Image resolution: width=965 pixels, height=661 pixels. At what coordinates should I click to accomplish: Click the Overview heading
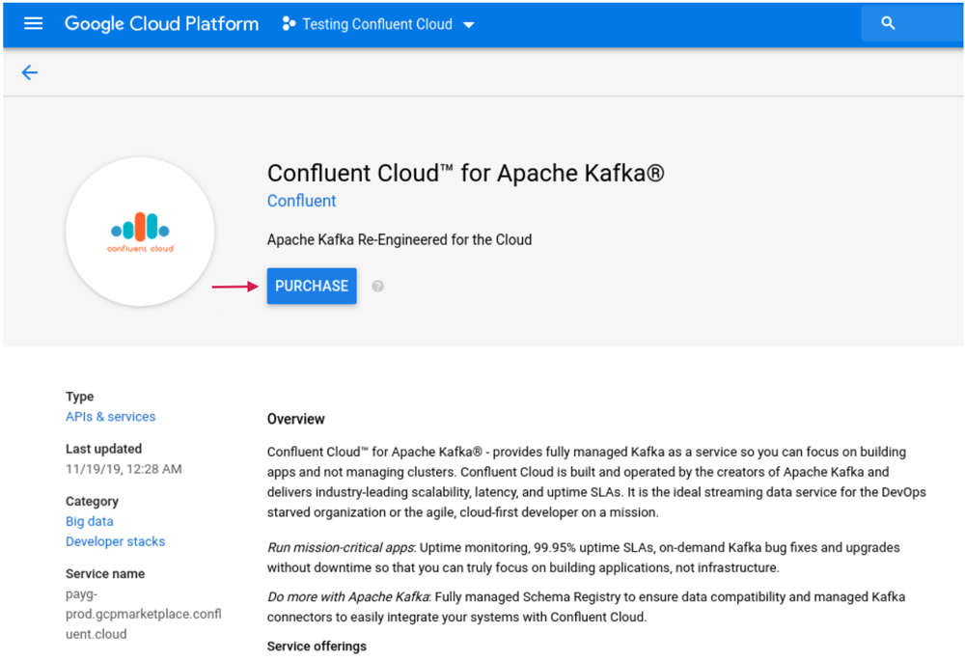(x=295, y=419)
